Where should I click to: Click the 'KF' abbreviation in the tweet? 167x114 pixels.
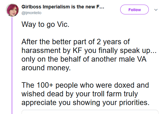(77, 50)
